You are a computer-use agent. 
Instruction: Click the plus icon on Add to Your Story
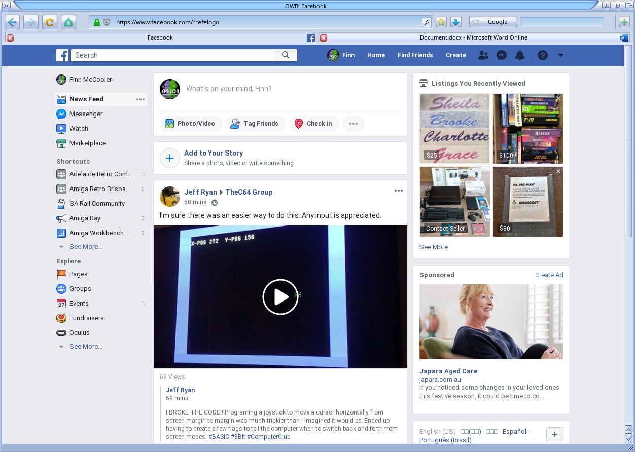point(170,158)
